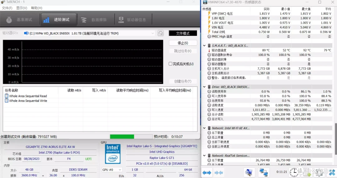Switch to the 驱动器信息 tab
Screen dimensions: 337x178
[x=133, y=20]
